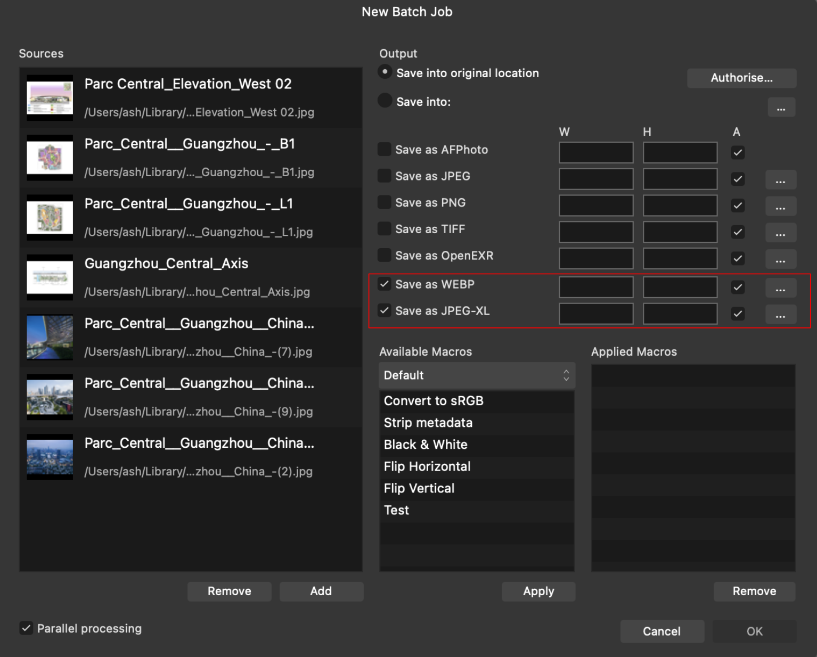Browse output folder with Save into ellipsis

[x=781, y=108]
